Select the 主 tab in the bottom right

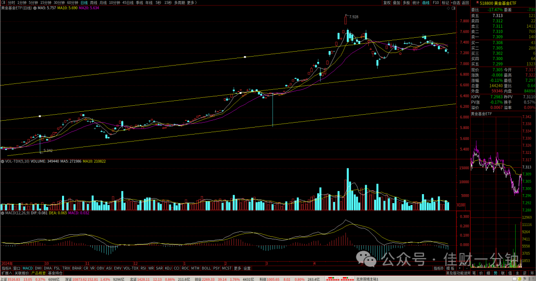pyautogui.click(x=517, y=273)
